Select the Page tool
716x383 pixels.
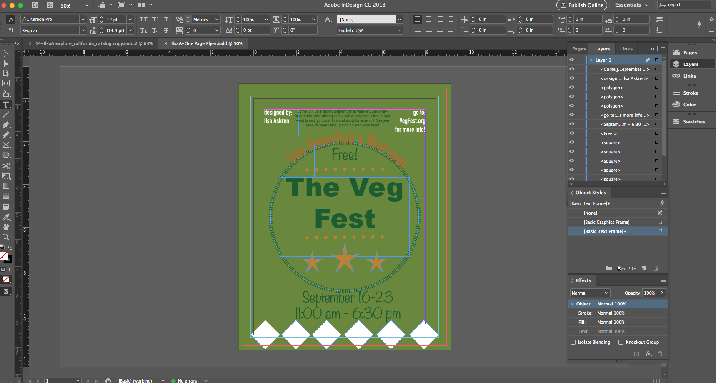6,73
